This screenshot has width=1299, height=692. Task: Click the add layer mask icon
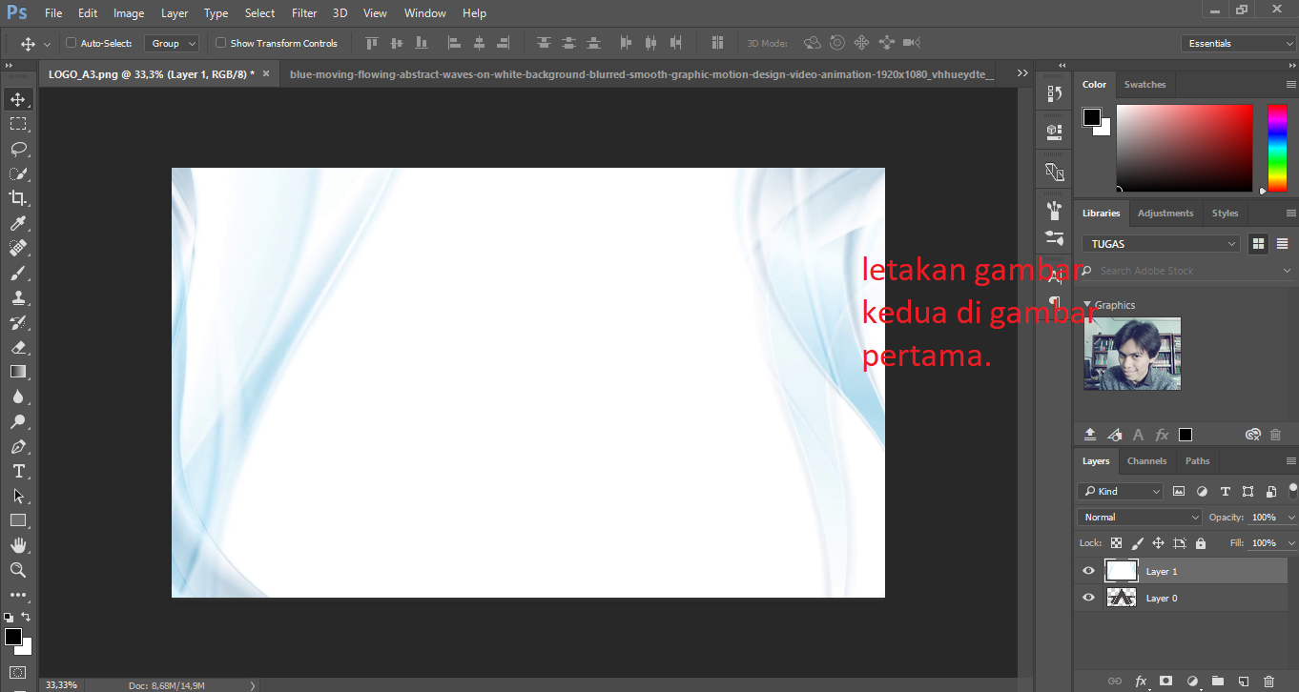tap(1165, 681)
